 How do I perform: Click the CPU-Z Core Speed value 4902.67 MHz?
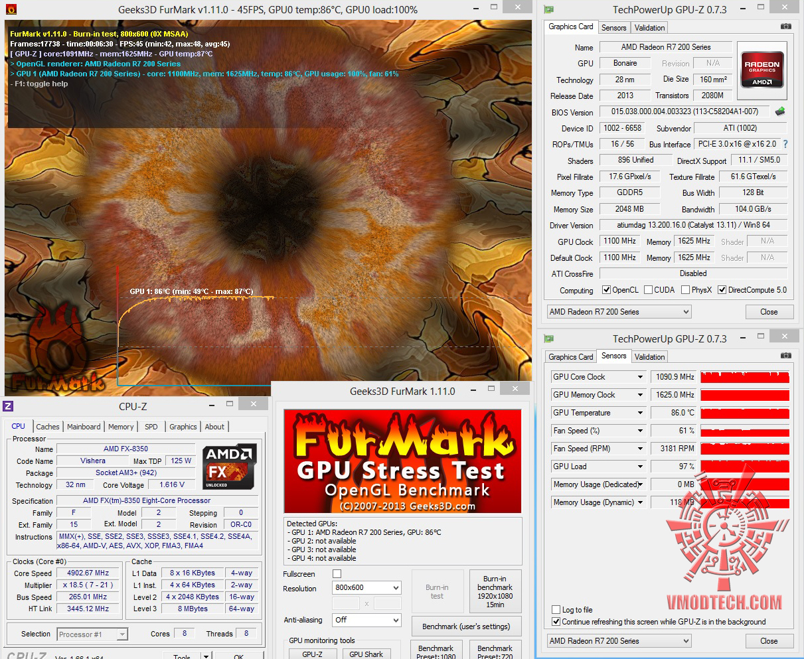tap(88, 573)
